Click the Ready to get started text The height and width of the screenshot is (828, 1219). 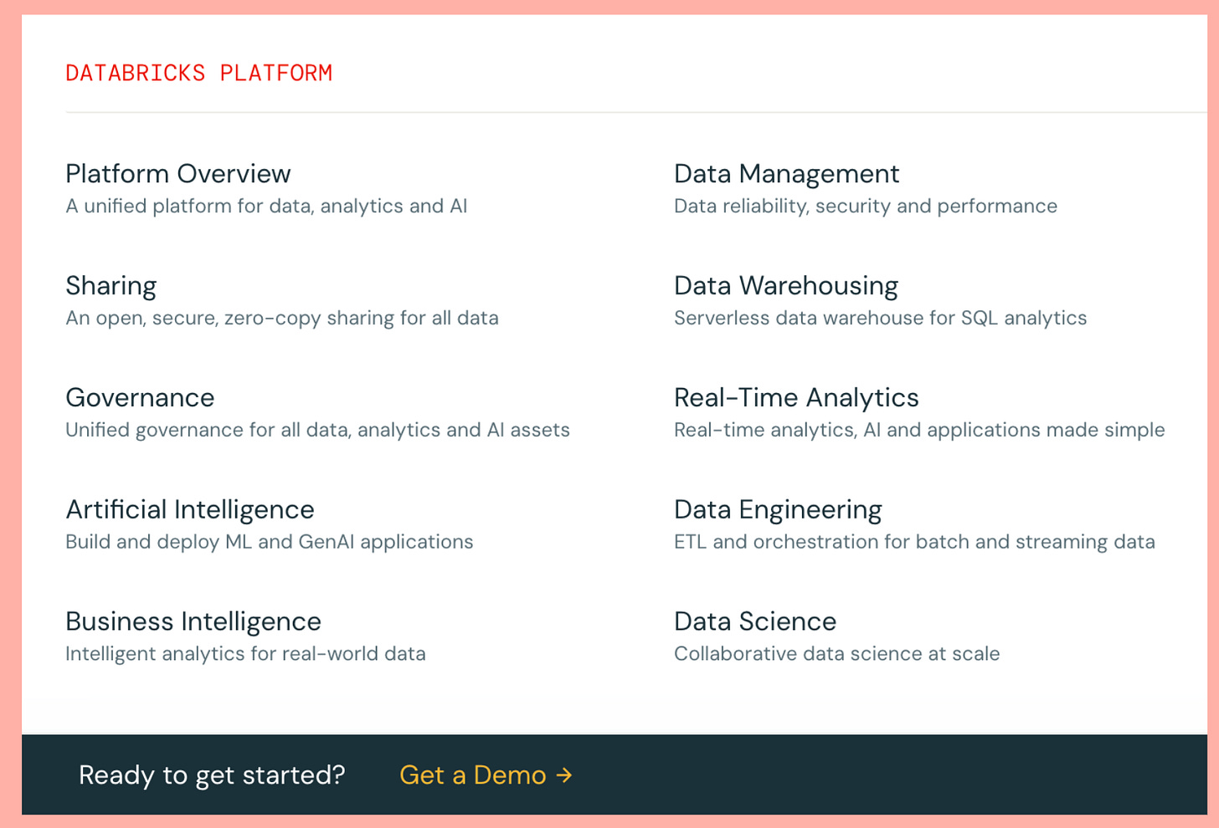[x=212, y=775]
